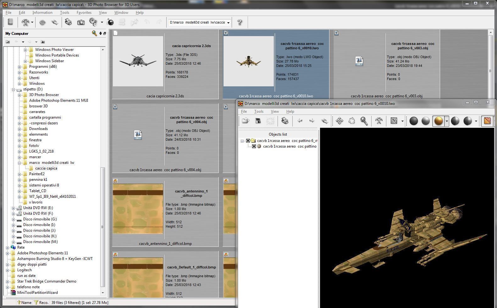Viewport: 497px width, 308px height.
Task: Collapse the top object node in Objects list
Action: (242, 141)
